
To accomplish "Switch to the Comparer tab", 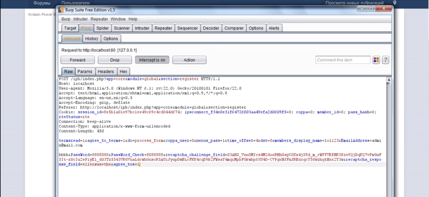I will [x=234, y=28].
